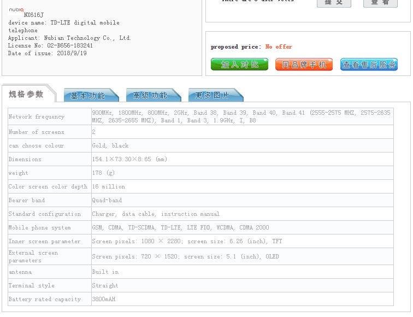Click the External screen parameters value cell

243,257
